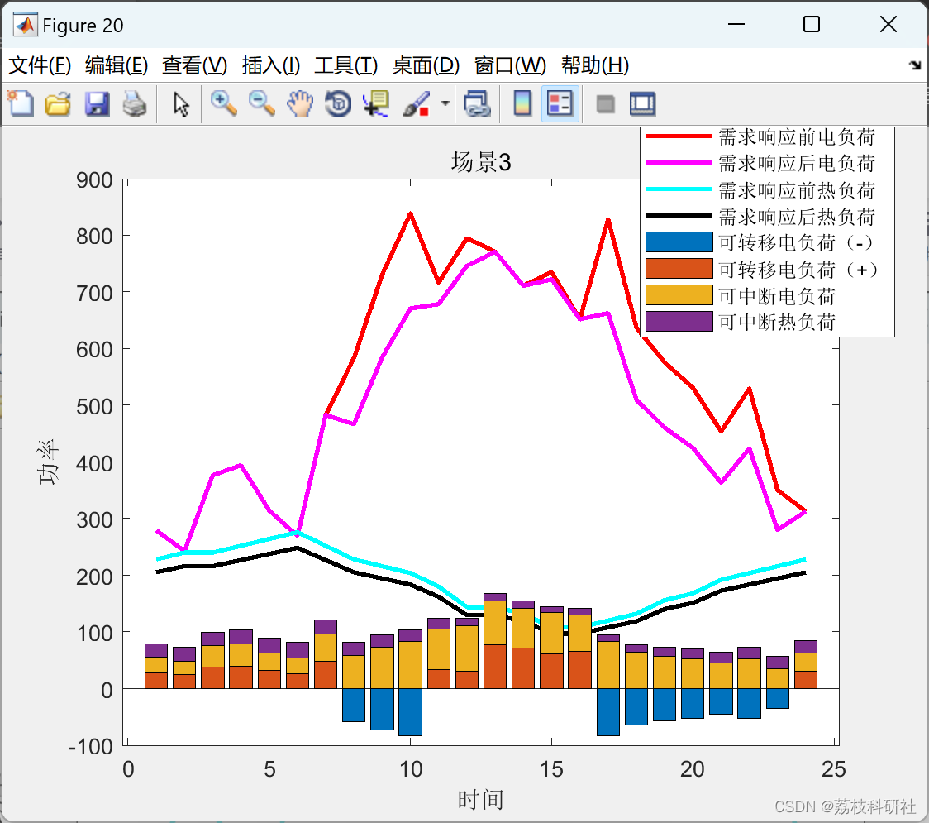Open a file with the folder icon
The image size is (929, 823).
click(58, 103)
